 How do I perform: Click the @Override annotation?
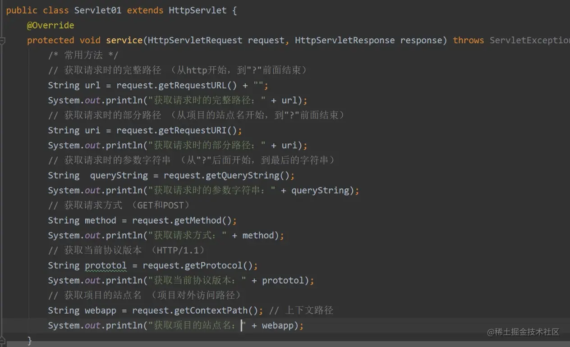pos(51,25)
